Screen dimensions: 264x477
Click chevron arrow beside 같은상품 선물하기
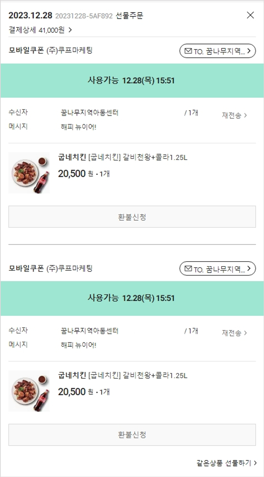(255, 463)
